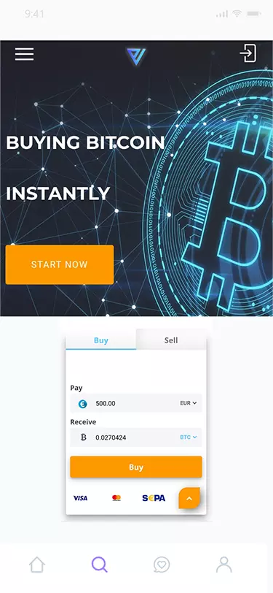Screen dimensions: 273x593
Task: Expand the EUR currency dropdown
Action: click(189, 403)
